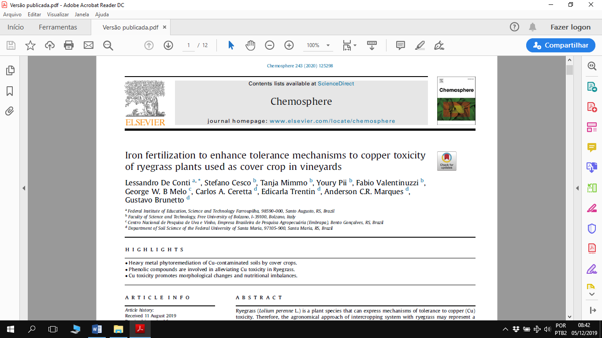602x338 pixels.
Task: Add a comment note tool
Action: [400, 45]
